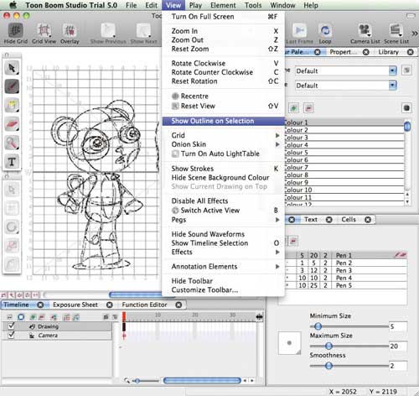Choose Customize Toolbar... menu item
Screen dimensions: 419x396
click(223, 290)
